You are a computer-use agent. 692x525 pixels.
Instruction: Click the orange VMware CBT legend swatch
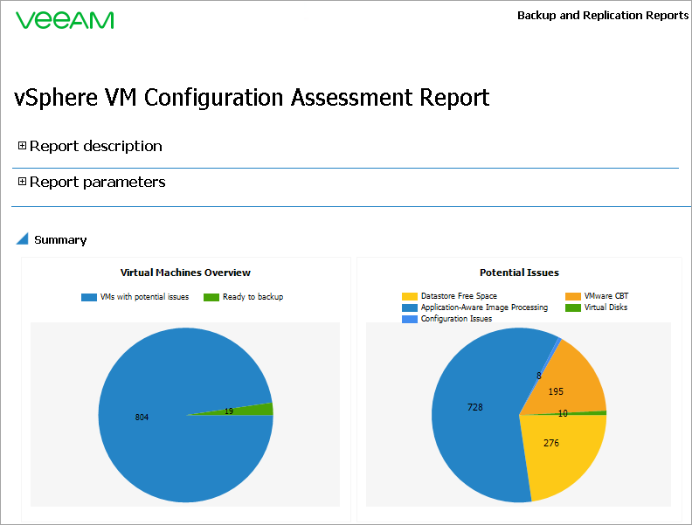pyautogui.click(x=573, y=296)
